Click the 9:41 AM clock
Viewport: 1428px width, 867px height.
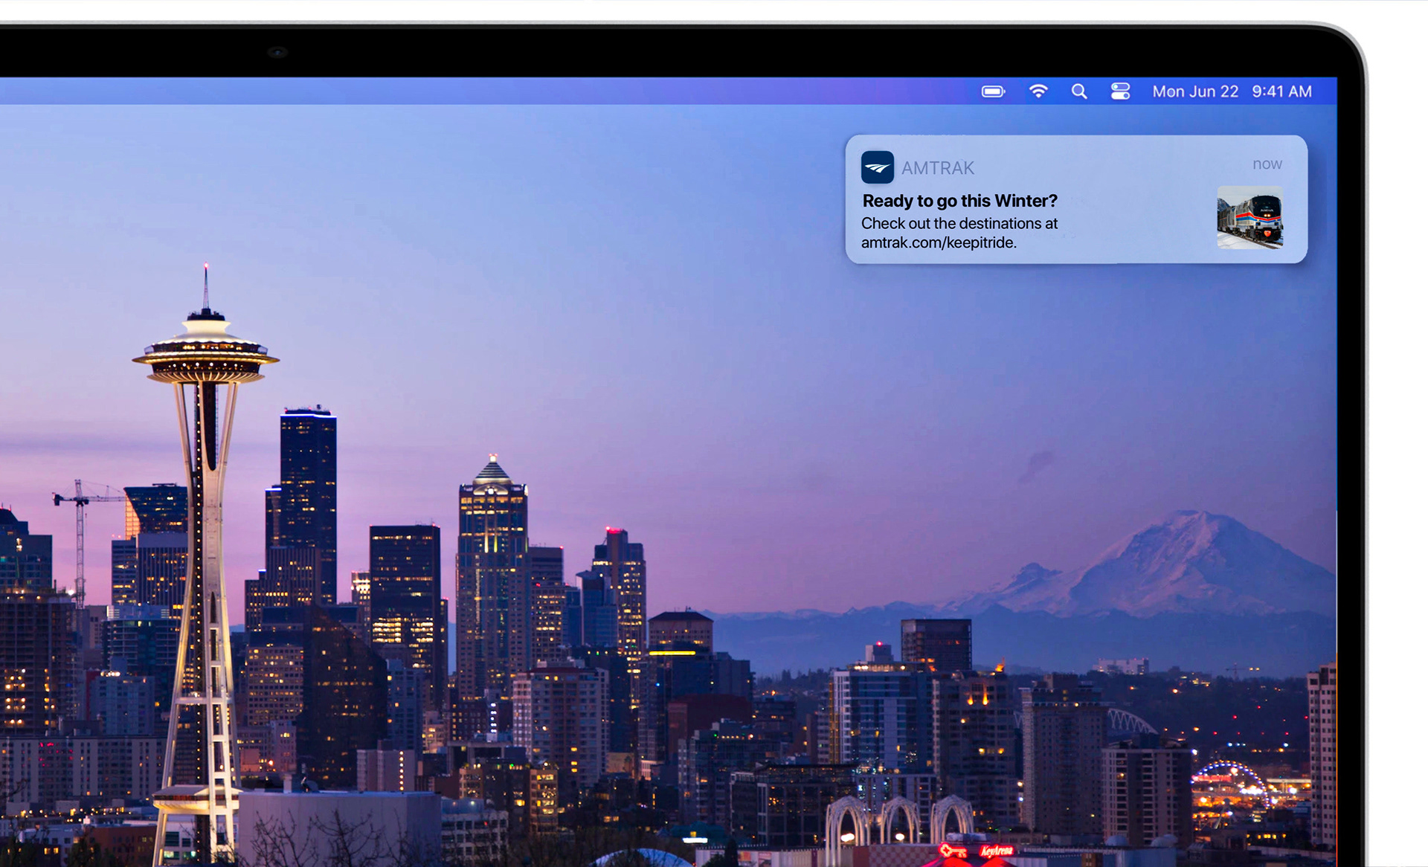pyautogui.click(x=1281, y=91)
